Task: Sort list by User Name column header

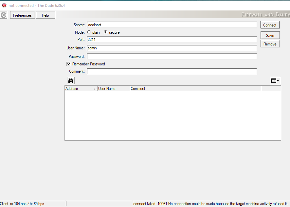Action: 114,89
